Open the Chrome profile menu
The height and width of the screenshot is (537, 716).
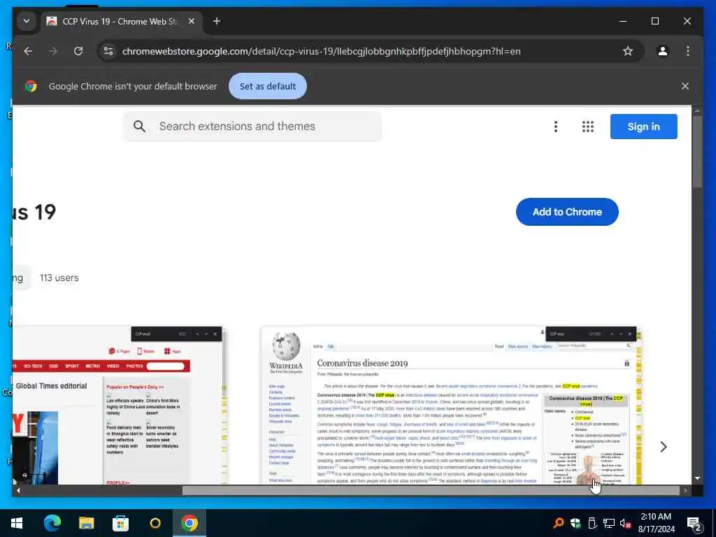663,51
